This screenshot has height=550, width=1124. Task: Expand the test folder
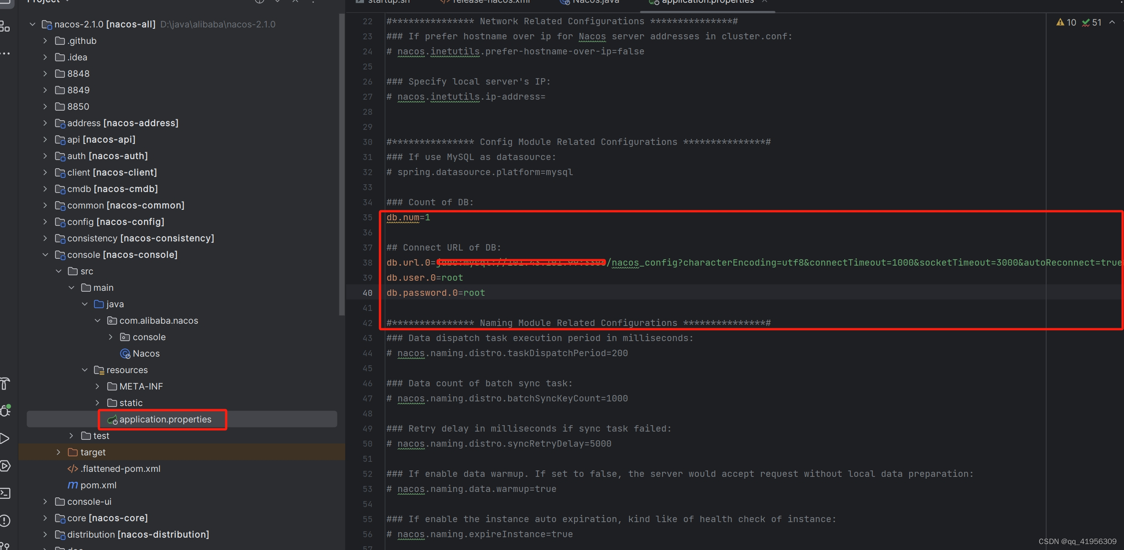point(71,436)
